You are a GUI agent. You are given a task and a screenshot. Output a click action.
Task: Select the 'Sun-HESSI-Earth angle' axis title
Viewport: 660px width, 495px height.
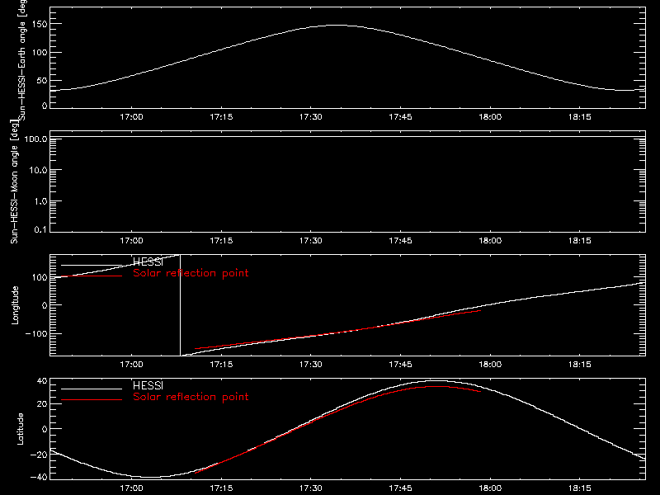pos(22,60)
